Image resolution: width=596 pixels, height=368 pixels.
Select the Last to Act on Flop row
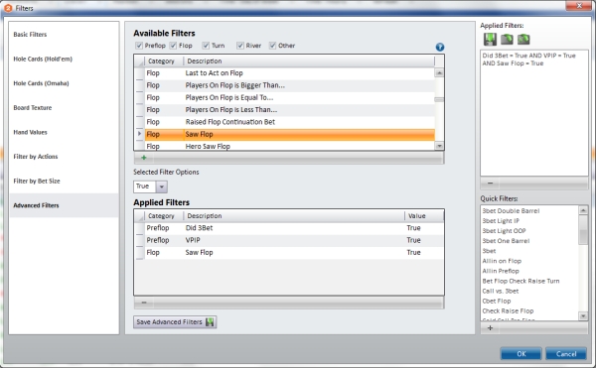pos(290,73)
